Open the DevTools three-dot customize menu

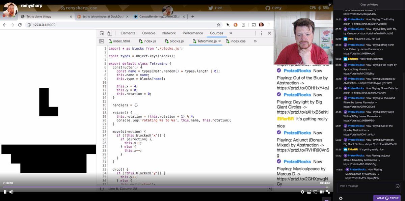pyautogui.click(x=261, y=33)
